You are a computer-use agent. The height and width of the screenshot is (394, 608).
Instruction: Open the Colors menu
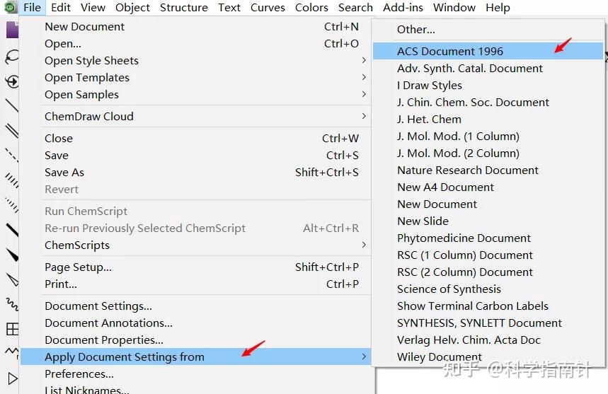(x=311, y=8)
